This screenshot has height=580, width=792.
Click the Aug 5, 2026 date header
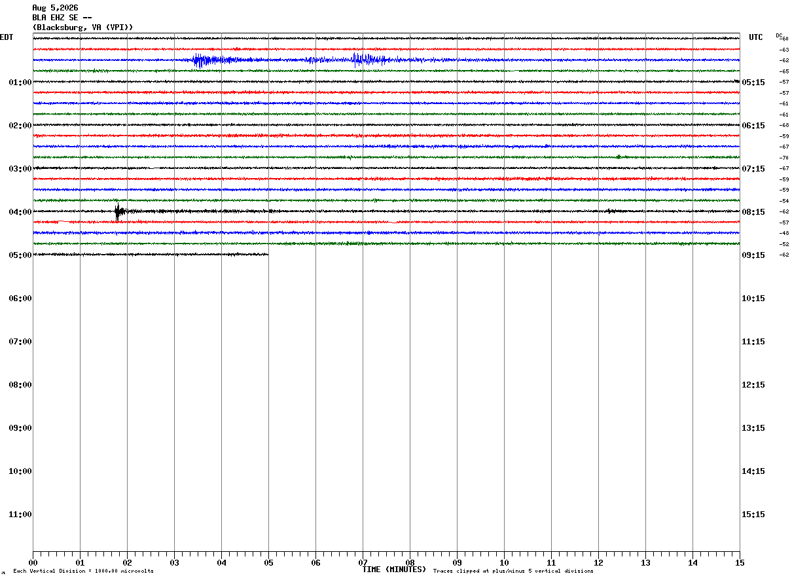[55, 8]
